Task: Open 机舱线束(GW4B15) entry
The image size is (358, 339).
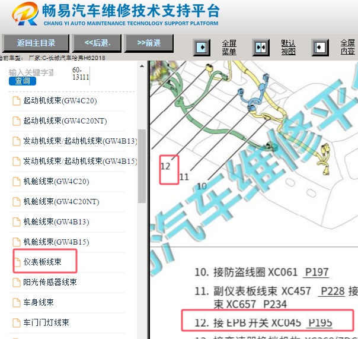Action: 56,242
